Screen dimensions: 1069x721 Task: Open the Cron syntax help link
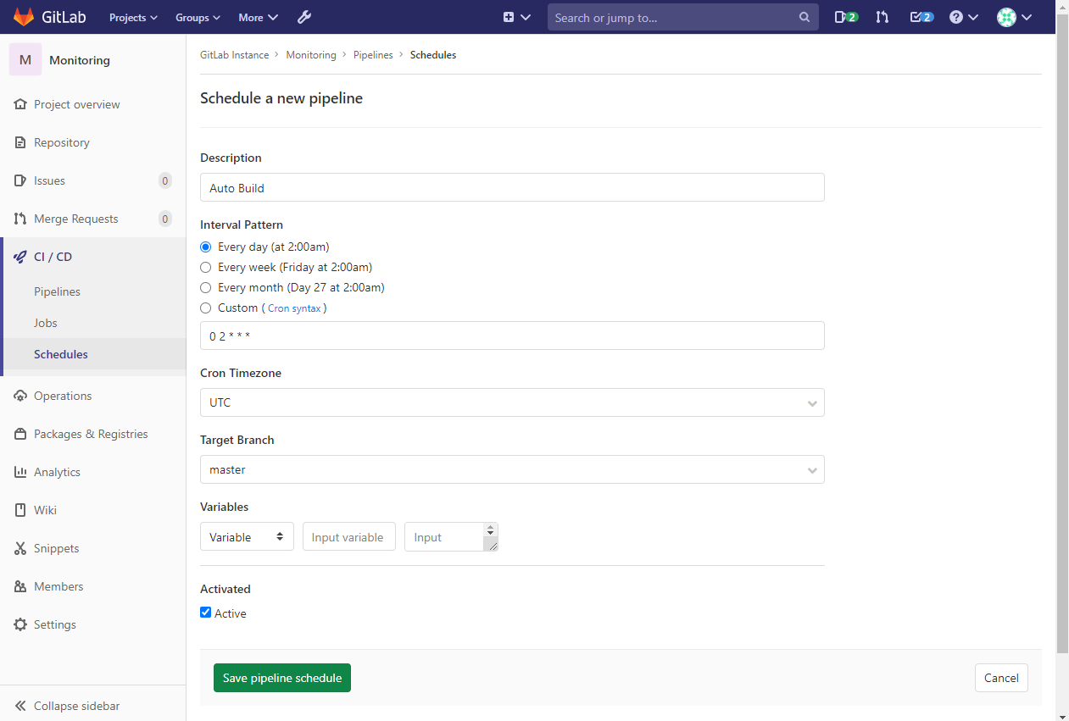[x=295, y=308]
